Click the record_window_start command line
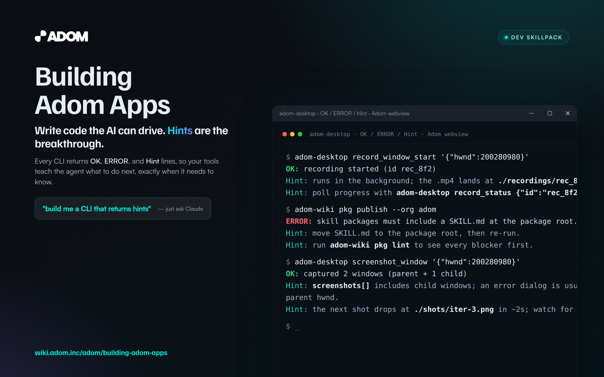This screenshot has width=604, height=377. pyautogui.click(x=407, y=157)
